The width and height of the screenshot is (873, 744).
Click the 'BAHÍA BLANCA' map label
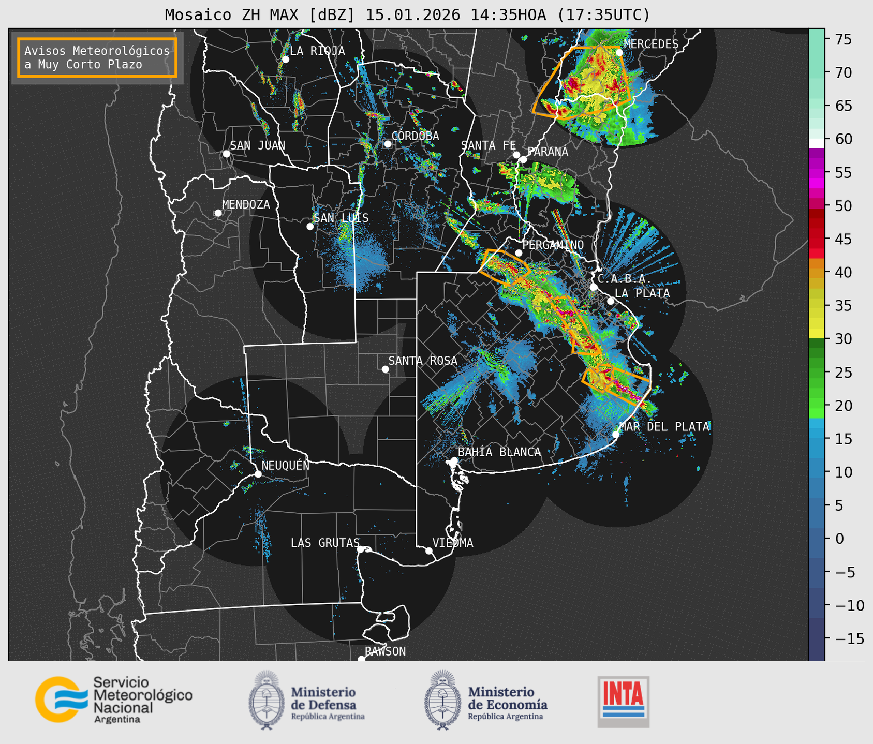coord(499,452)
